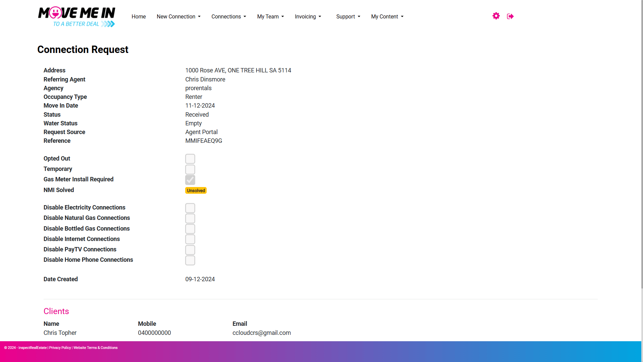
Task: Log out using the pink exit icon
Action: (x=510, y=16)
